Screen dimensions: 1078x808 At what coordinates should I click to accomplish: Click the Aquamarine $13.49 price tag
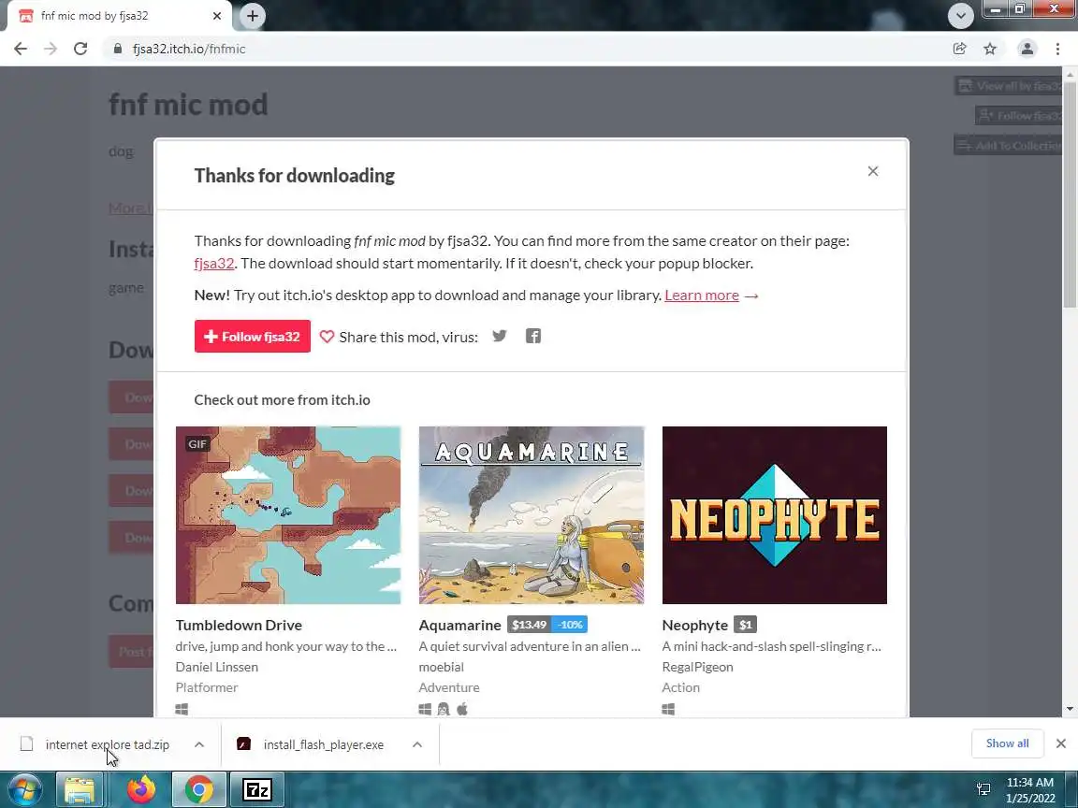tap(530, 625)
